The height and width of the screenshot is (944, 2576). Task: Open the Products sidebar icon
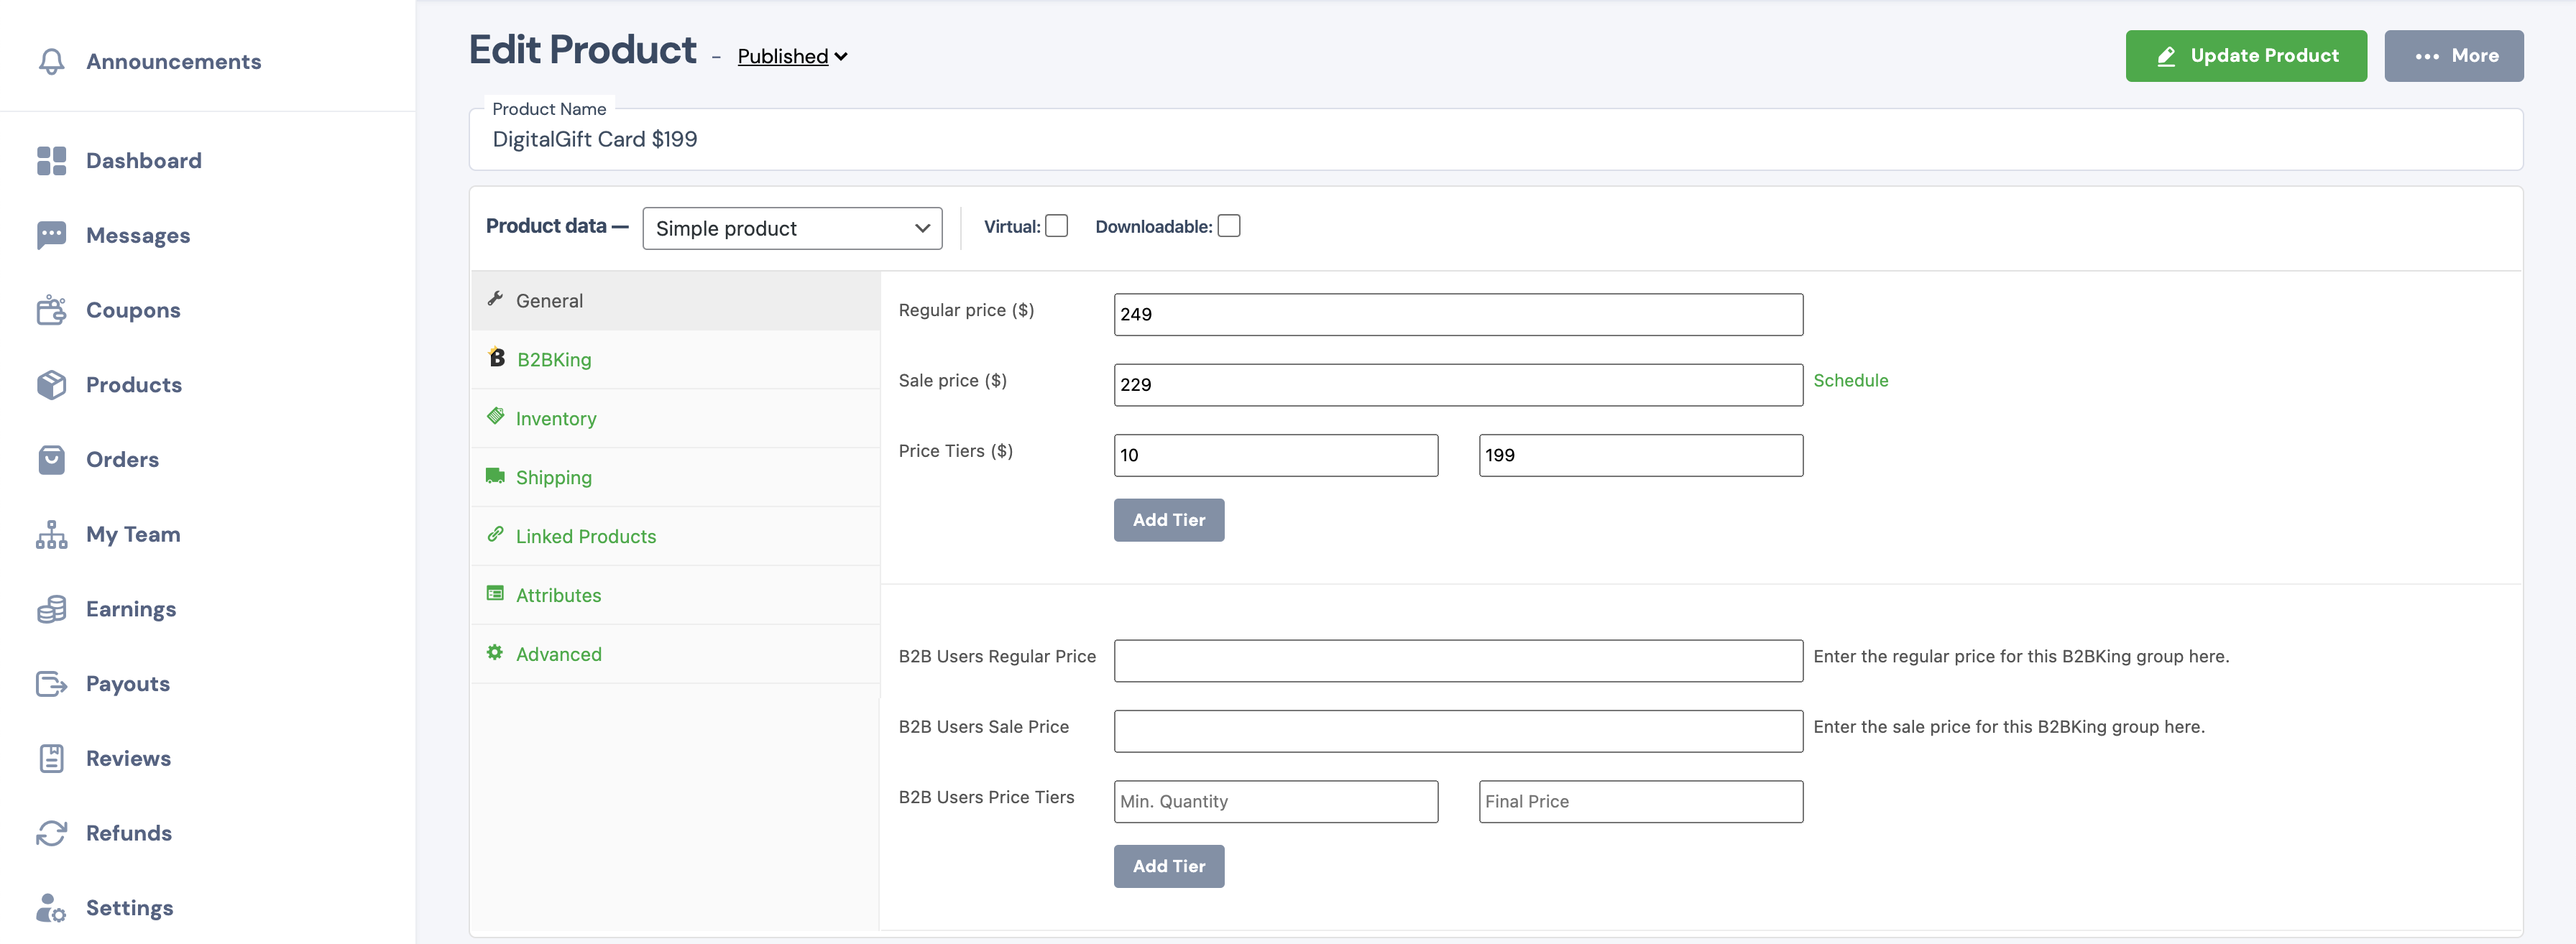[51, 384]
